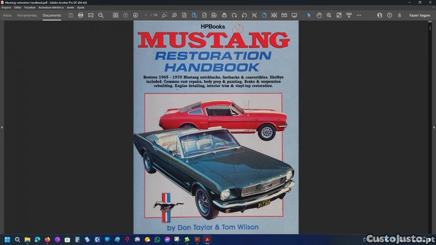Expand the right tools pane arrow
This screenshot has width=436, height=245.
coord(433,127)
